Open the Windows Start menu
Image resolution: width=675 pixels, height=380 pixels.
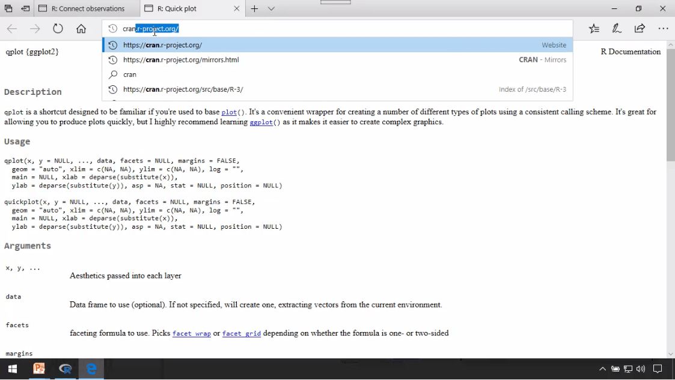point(13,369)
